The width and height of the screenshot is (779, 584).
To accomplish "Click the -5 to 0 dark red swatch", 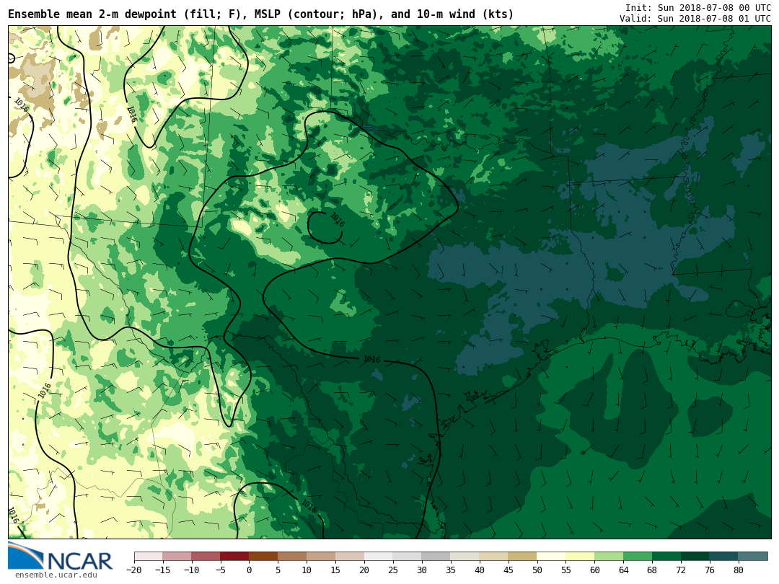I will point(234,556).
